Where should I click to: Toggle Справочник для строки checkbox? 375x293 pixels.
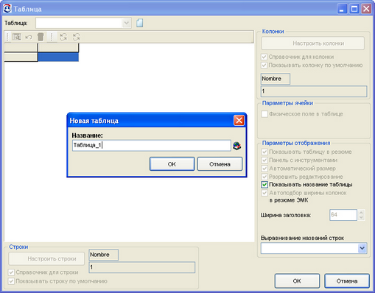coord(11,272)
